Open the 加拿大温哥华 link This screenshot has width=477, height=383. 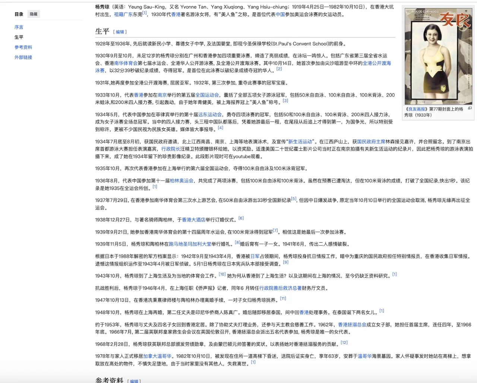tap(157, 357)
